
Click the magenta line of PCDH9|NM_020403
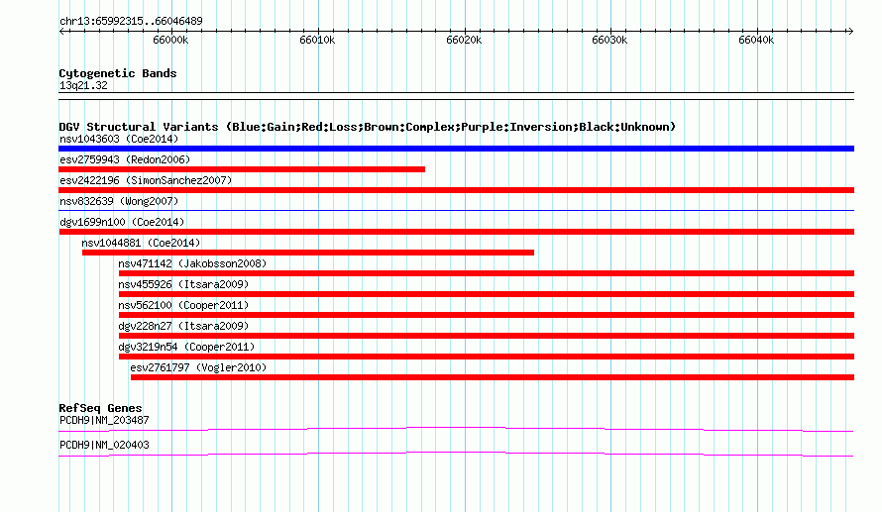456,455
